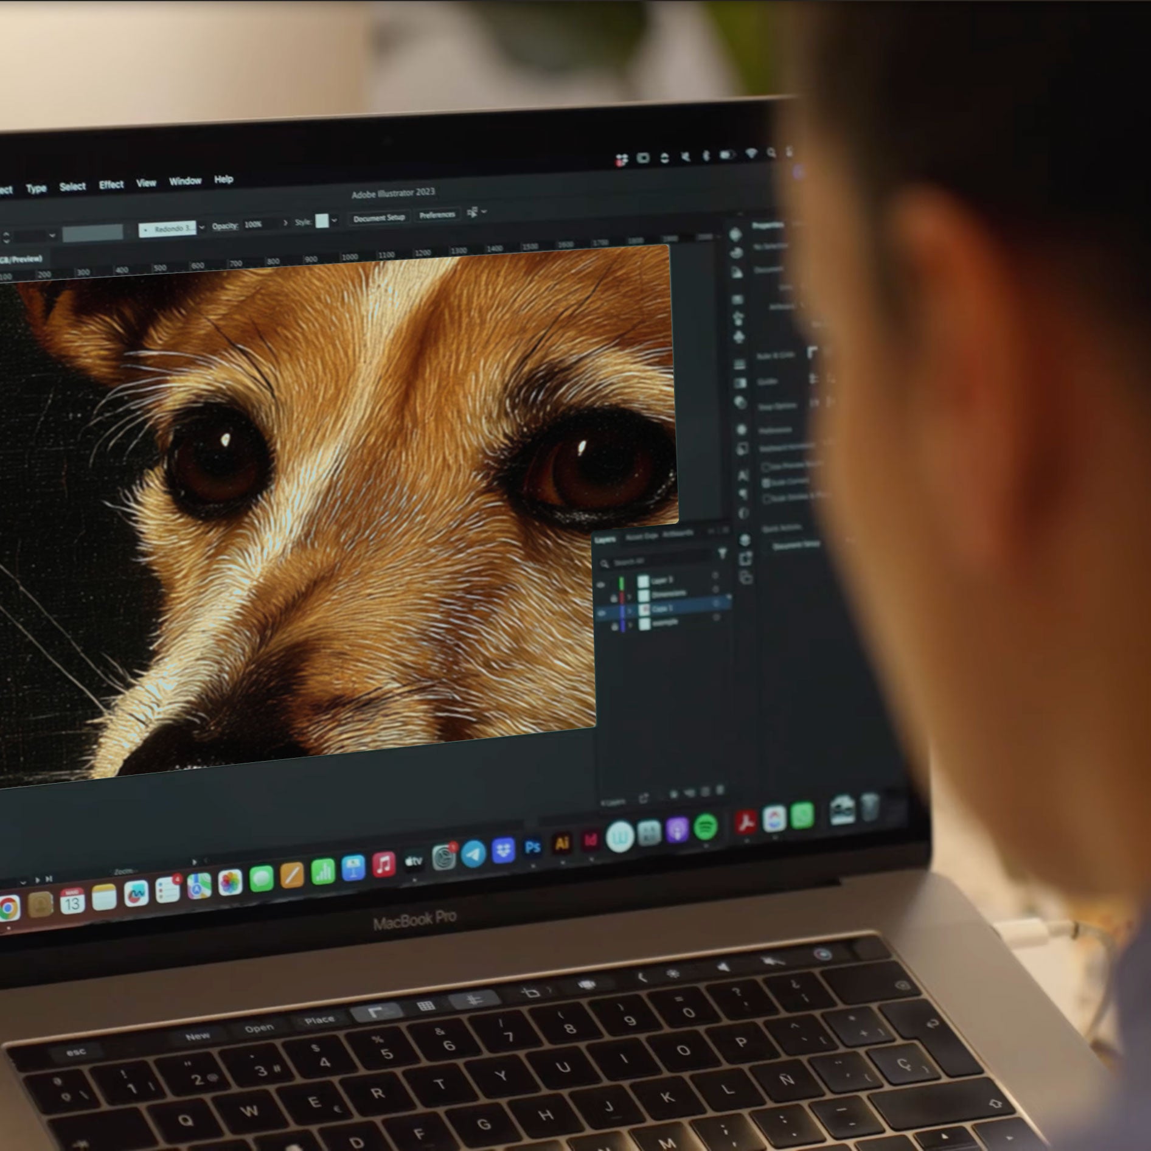
Task: Toggle visibility of the Capa 1 layer
Action: coord(602,613)
